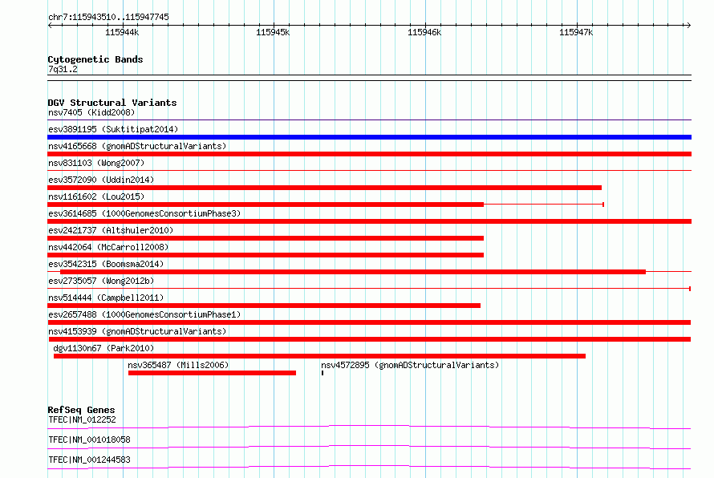Select the small black nsv4572895 marker

click(x=323, y=373)
